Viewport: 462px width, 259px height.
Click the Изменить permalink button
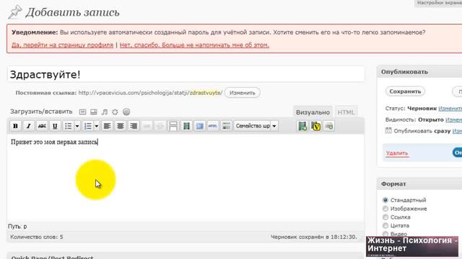click(243, 93)
